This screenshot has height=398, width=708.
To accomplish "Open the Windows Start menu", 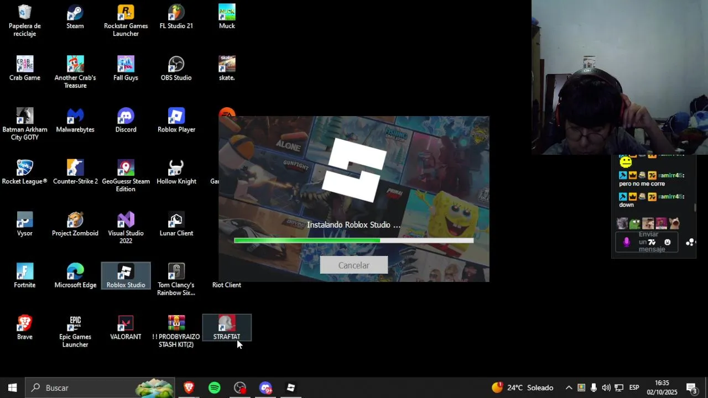I will coord(13,387).
